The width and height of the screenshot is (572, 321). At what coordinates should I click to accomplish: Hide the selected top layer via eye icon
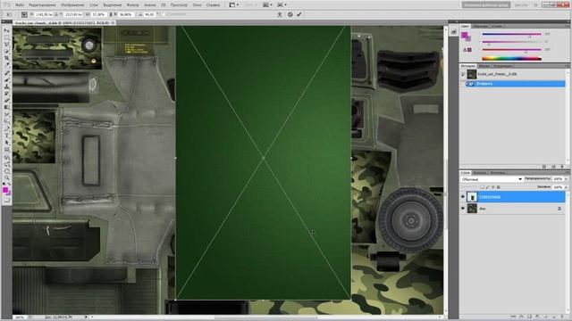(463, 197)
